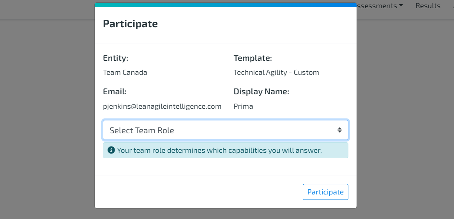Dismiss the modal by clicking gray backdrop
This screenshot has height=219, width=454.
46,116
